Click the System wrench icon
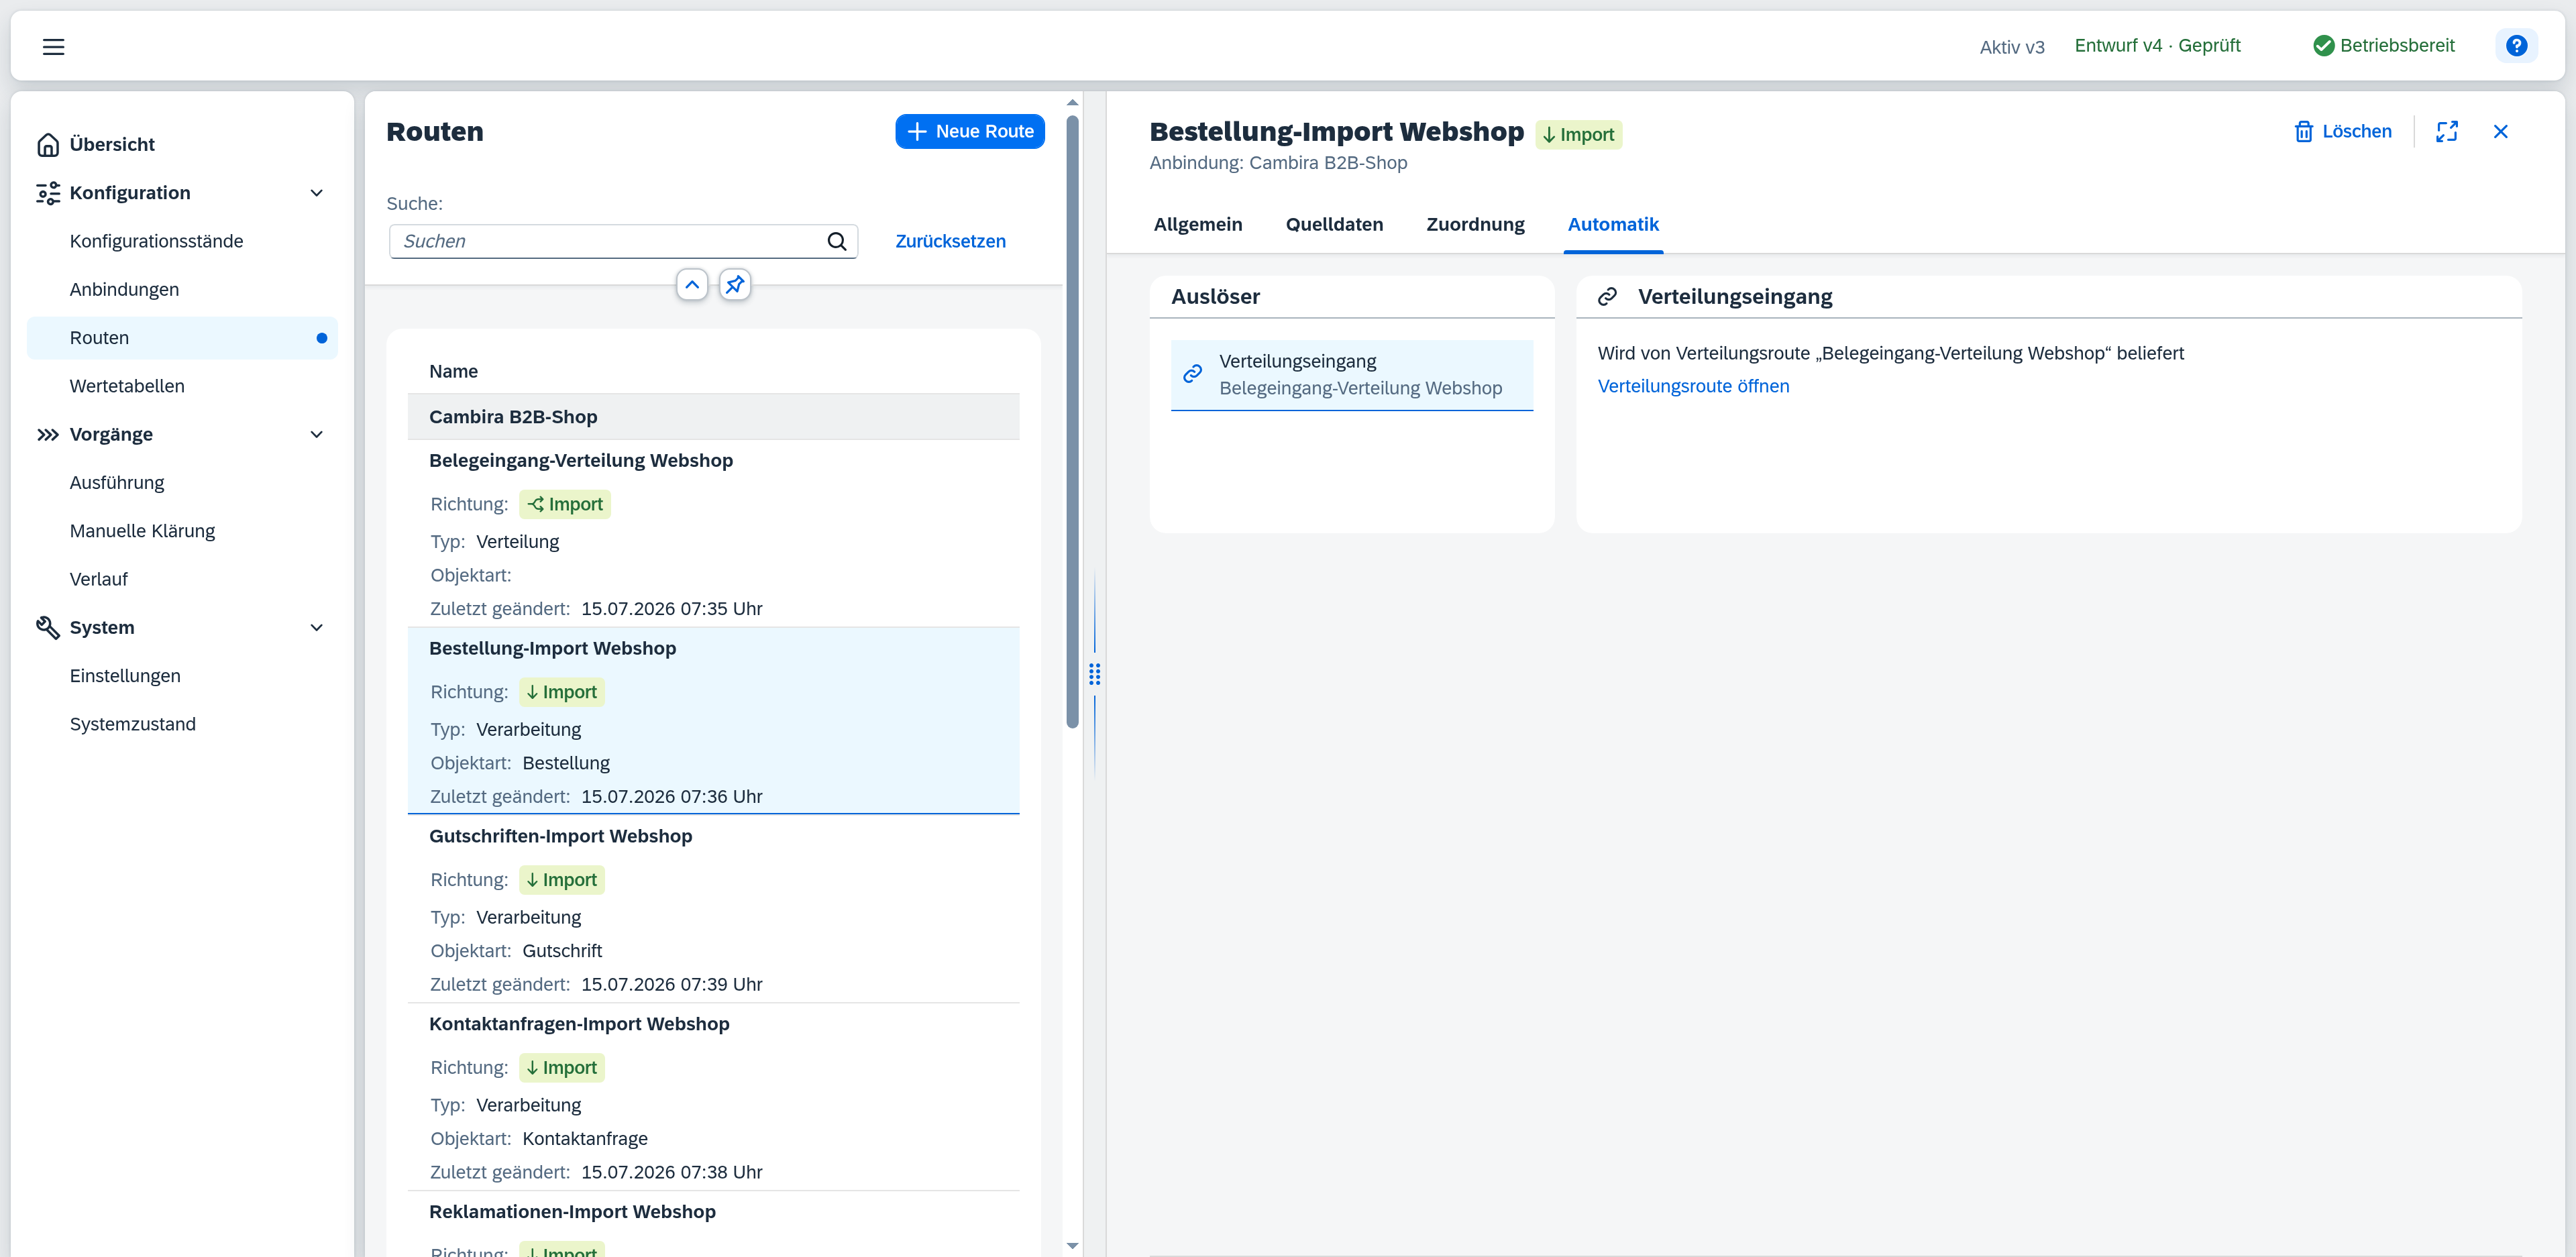Screen dimensions: 2576x1257 coord(48,628)
